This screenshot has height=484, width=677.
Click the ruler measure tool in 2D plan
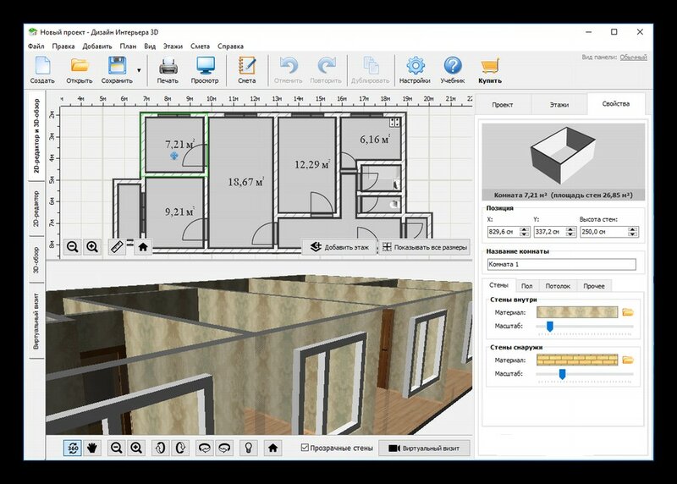point(117,247)
